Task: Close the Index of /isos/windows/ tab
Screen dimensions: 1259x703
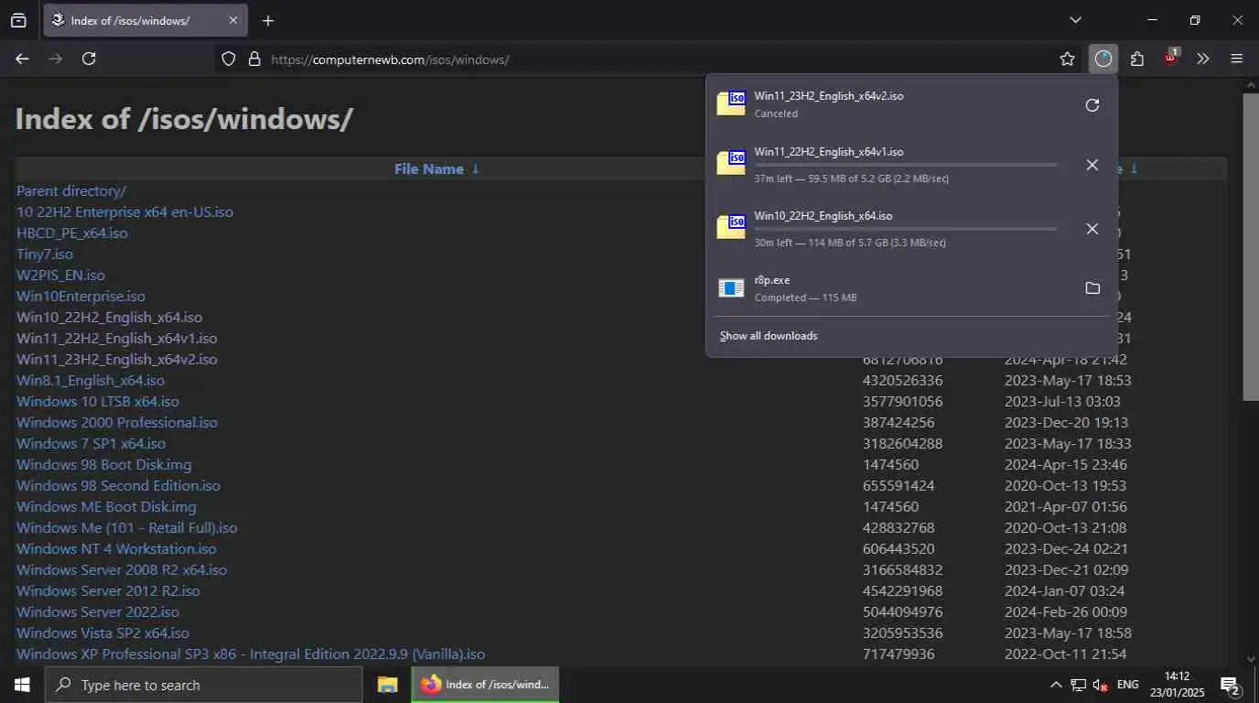Action: [233, 20]
